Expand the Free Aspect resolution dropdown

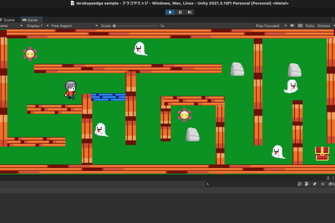pos(74,26)
